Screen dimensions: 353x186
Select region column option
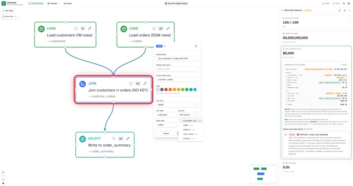191,130
